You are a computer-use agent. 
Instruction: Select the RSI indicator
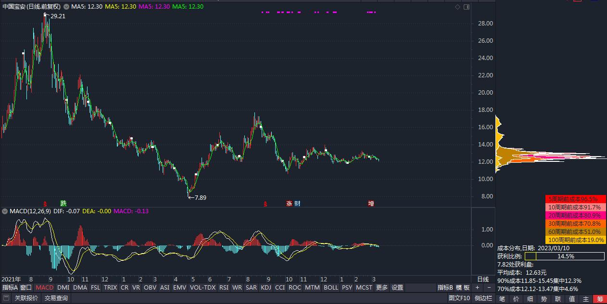pyautogui.click(x=223, y=288)
